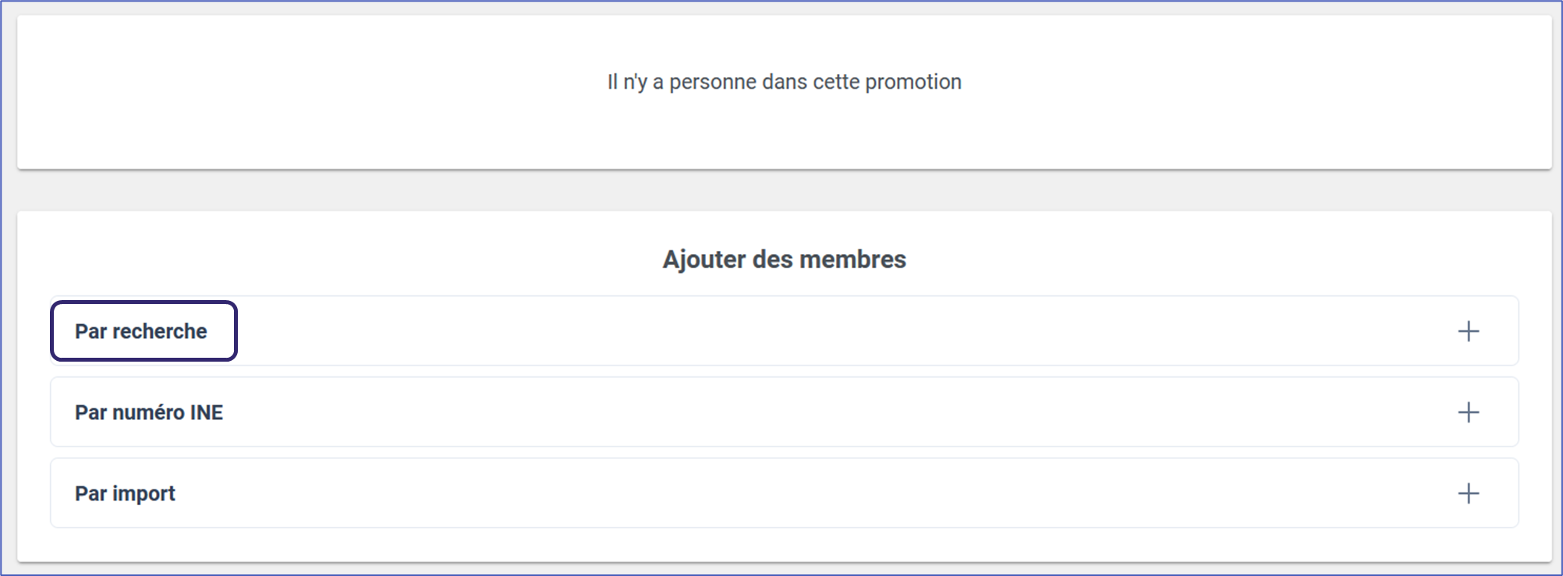Screen dimensions: 1563x576
Task: Click the word "promotion" in the empty notice
Action: point(913,82)
